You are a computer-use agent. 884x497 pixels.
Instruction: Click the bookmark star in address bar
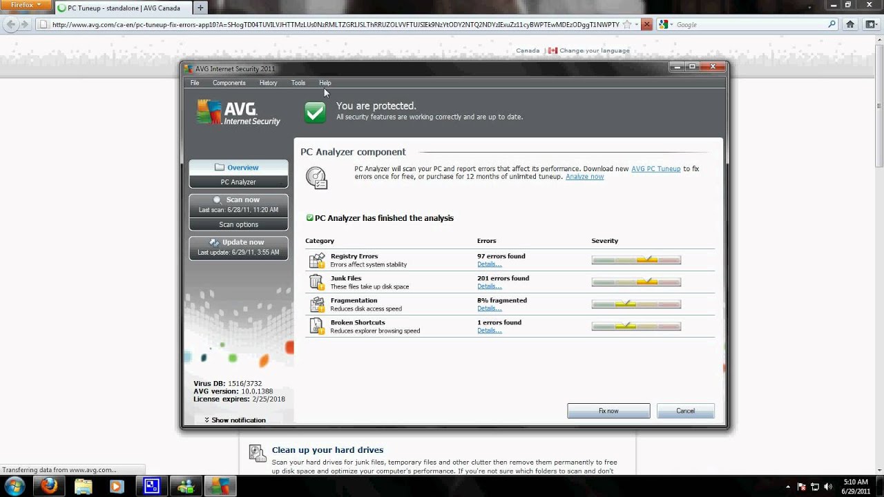tap(627, 24)
